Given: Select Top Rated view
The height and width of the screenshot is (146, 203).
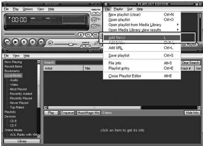Looking at the screenshot, I should 17,107.
